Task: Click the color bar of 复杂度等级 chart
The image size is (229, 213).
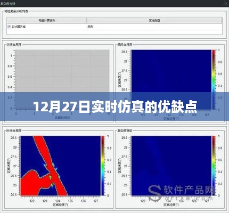Action: click(x=214, y=166)
